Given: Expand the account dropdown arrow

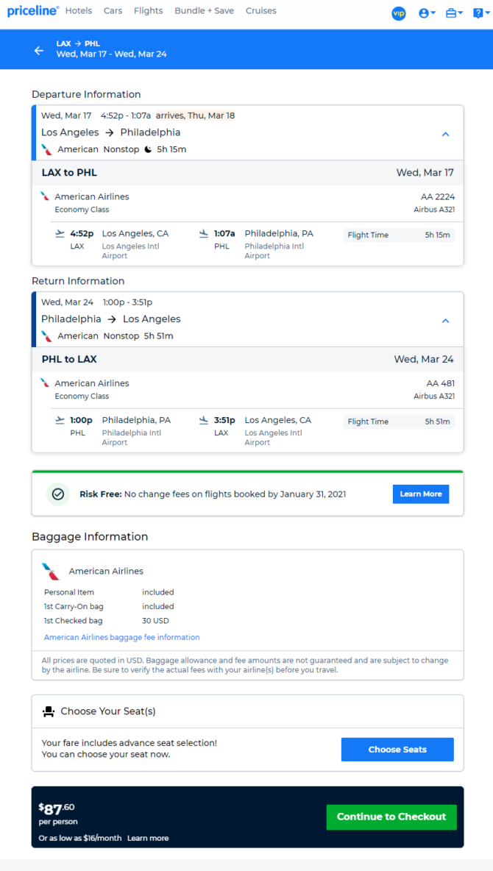Looking at the screenshot, I should 433,13.
